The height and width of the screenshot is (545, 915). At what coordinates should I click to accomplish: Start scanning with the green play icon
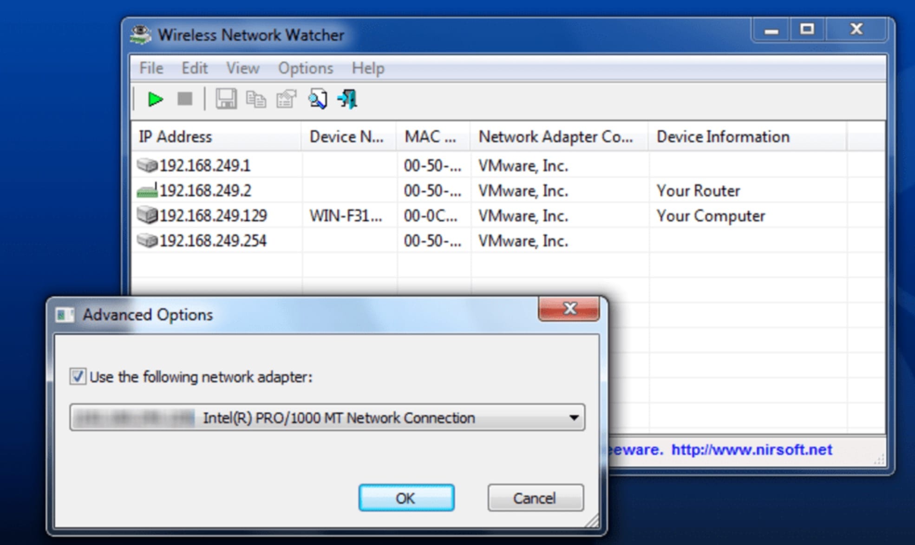156,98
